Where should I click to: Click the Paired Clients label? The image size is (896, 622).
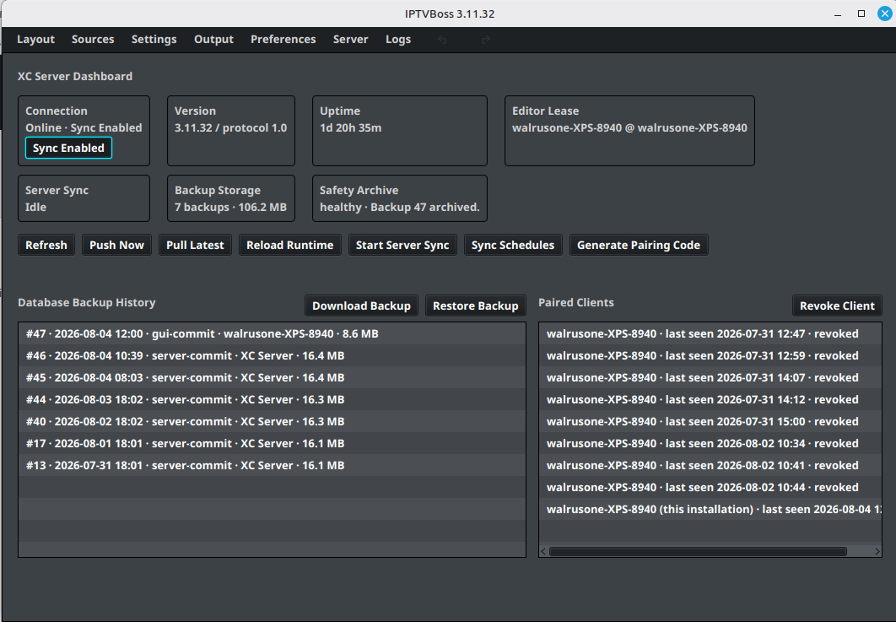[x=576, y=302]
